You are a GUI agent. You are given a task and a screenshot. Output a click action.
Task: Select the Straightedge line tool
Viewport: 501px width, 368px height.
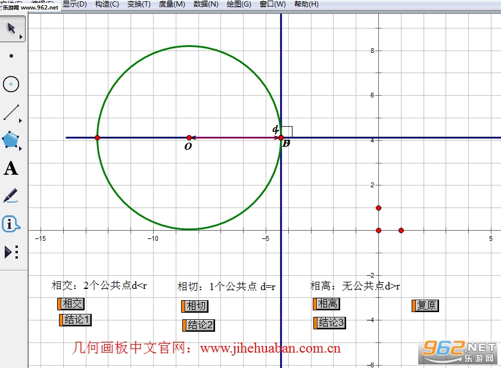click(x=11, y=112)
